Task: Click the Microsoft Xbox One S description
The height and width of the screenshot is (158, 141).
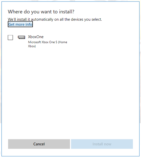Action: 48,44
